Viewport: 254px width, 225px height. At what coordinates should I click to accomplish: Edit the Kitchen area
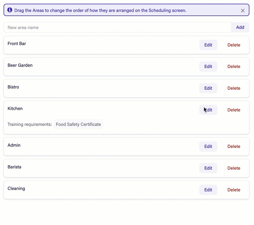(208, 110)
